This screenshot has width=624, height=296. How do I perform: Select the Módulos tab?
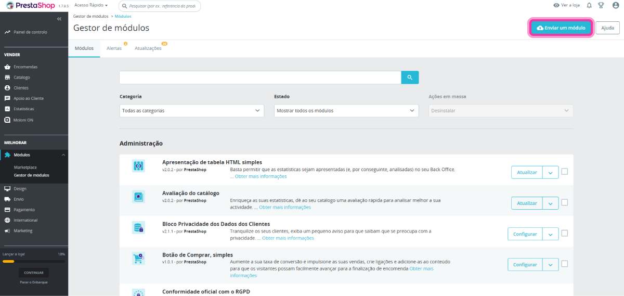(x=84, y=48)
